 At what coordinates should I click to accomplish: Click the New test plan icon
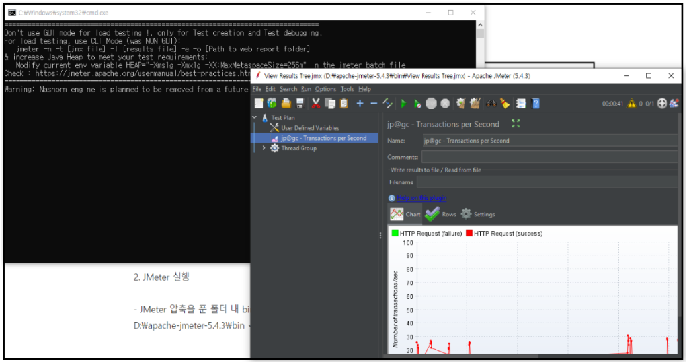[x=259, y=104]
